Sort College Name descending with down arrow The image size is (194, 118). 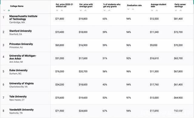[4, 11]
